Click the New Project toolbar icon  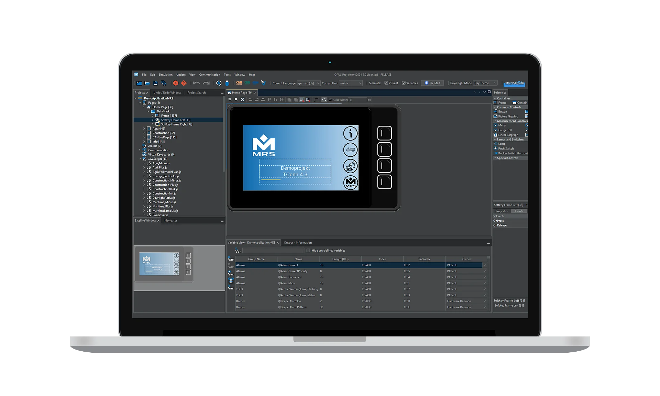[x=139, y=83]
